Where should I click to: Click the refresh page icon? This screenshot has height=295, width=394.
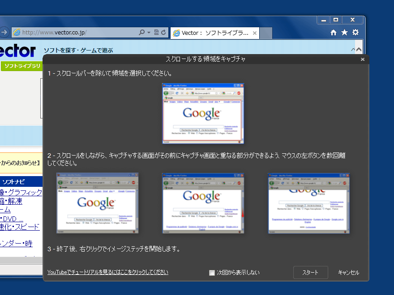[x=163, y=33]
